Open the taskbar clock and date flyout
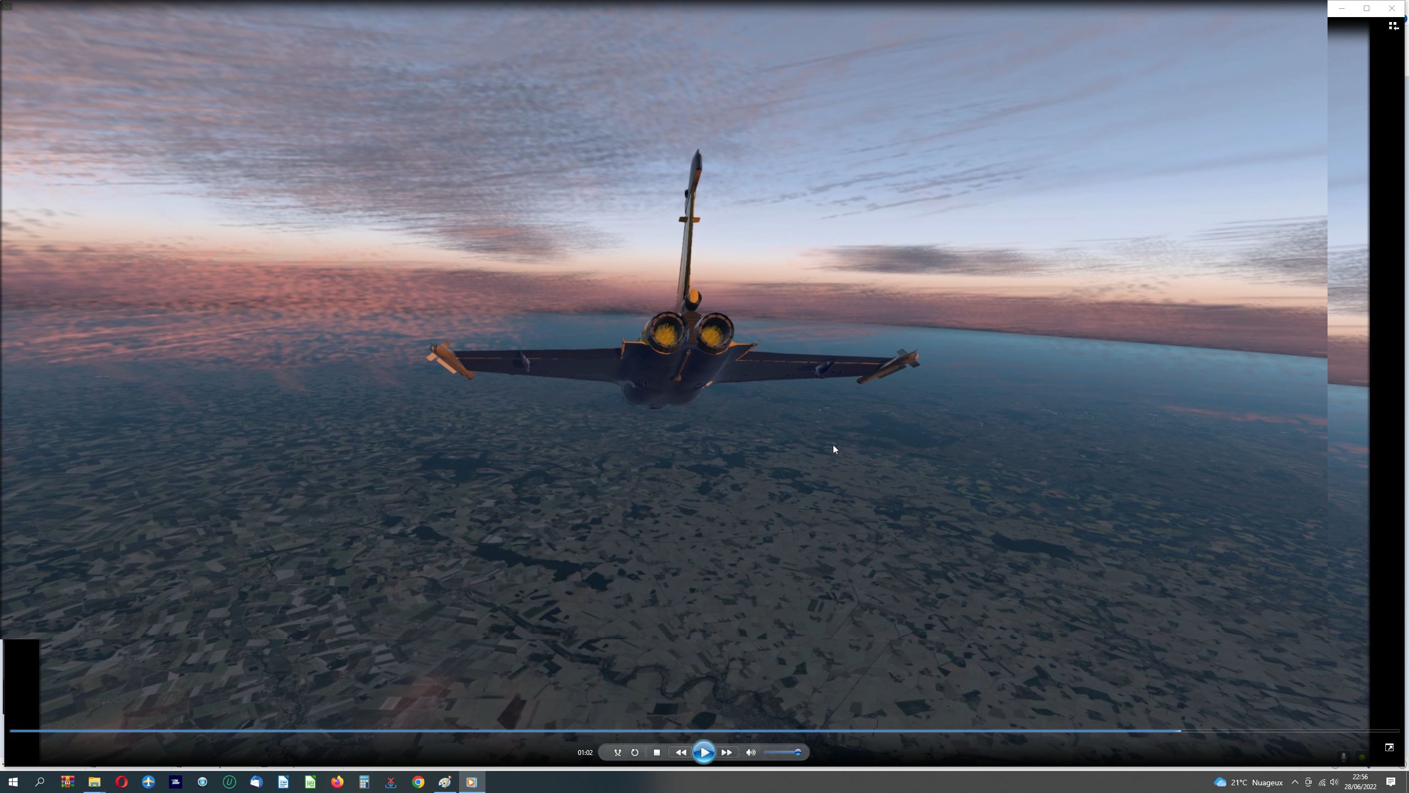This screenshot has width=1409, height=793. pyautogui.click(x=1360, y=782)
